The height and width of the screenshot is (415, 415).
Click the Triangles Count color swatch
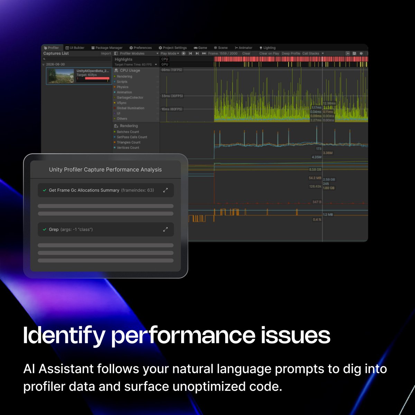tap(115, 142)
